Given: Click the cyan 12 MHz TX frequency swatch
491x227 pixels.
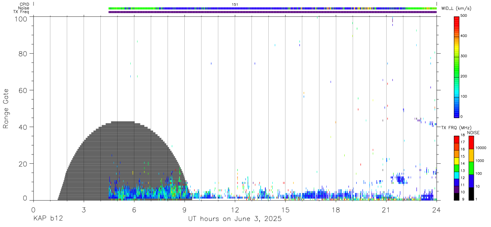Looking at the screenshot, I should [457, 175].
